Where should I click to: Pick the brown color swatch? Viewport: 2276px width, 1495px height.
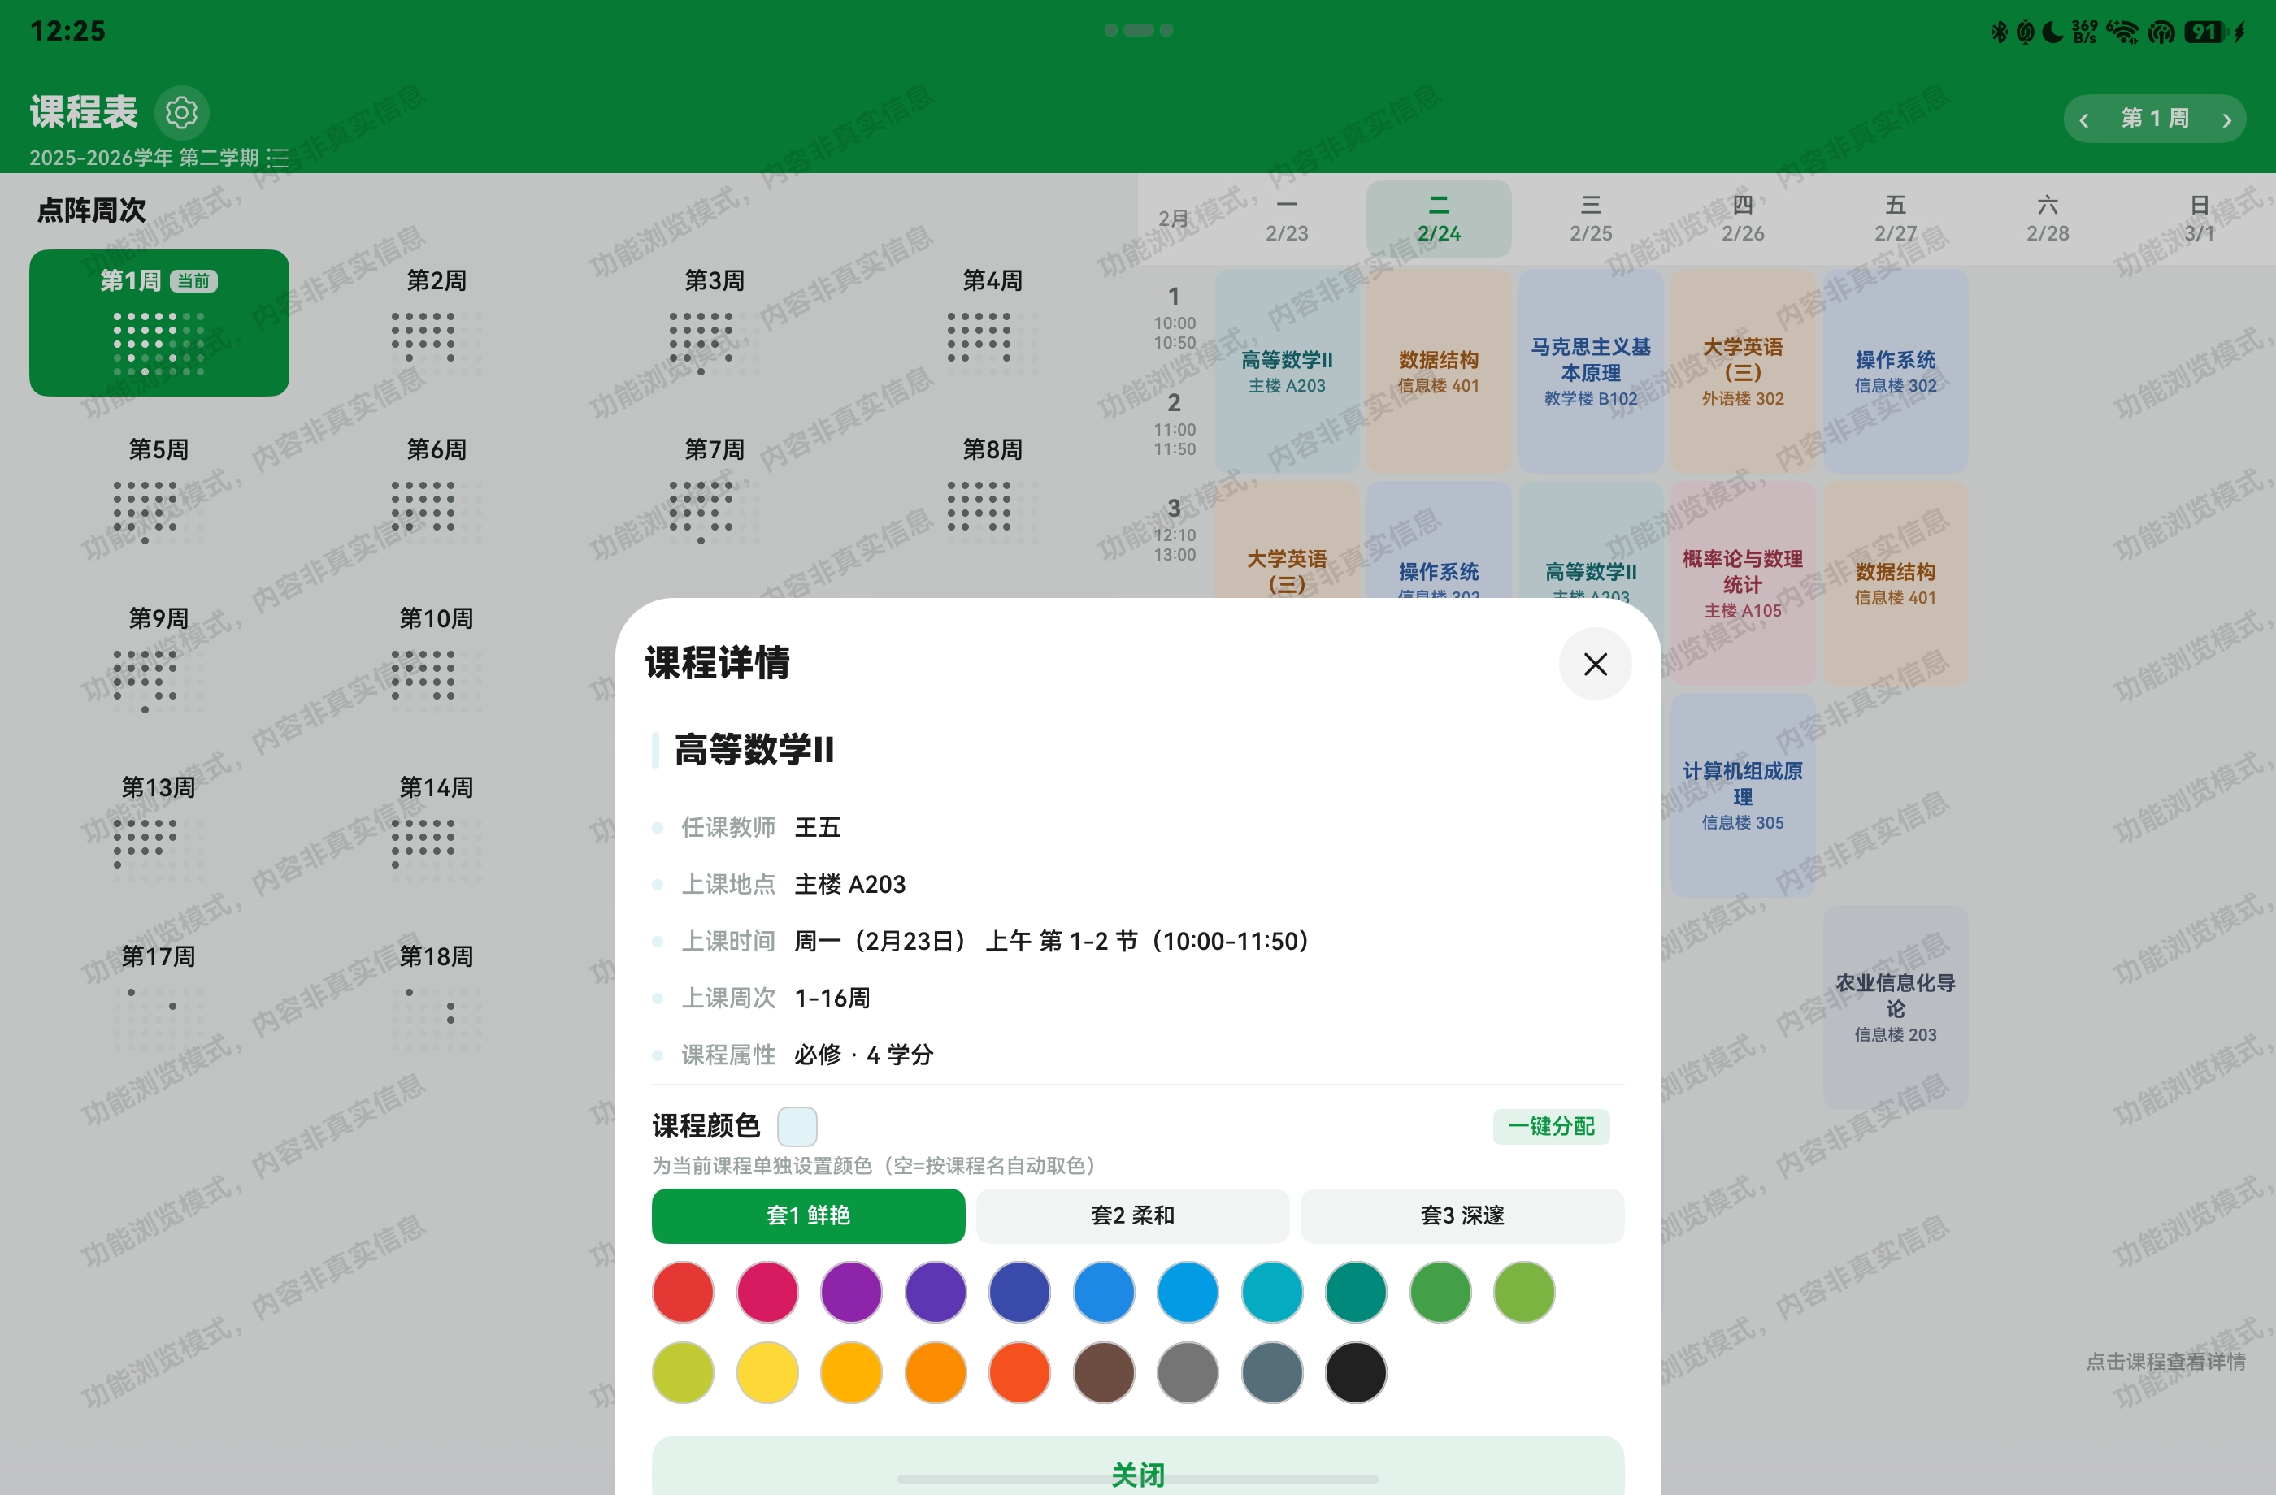click(1104, 1372)
